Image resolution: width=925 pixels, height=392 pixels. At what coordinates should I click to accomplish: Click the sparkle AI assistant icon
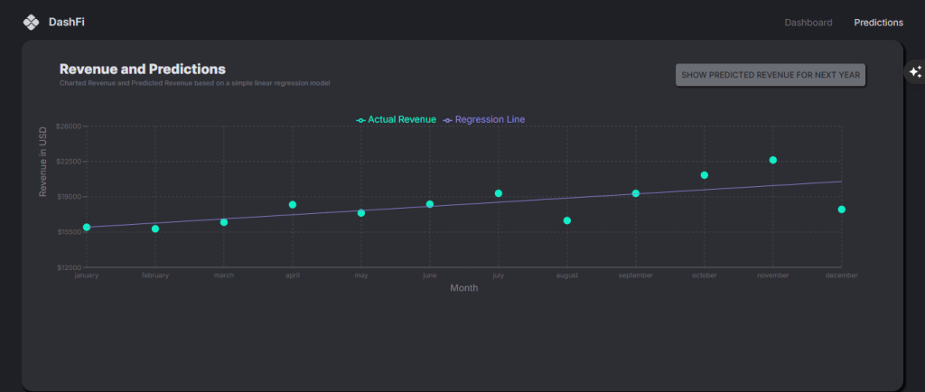915,72
